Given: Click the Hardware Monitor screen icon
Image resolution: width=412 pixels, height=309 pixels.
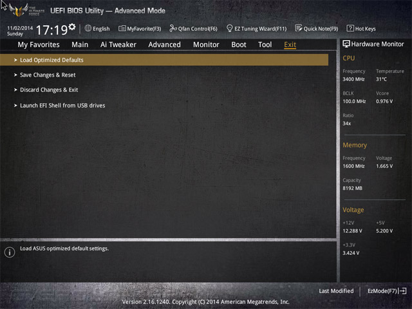Looking at the screenshot, I should point(346,44).
